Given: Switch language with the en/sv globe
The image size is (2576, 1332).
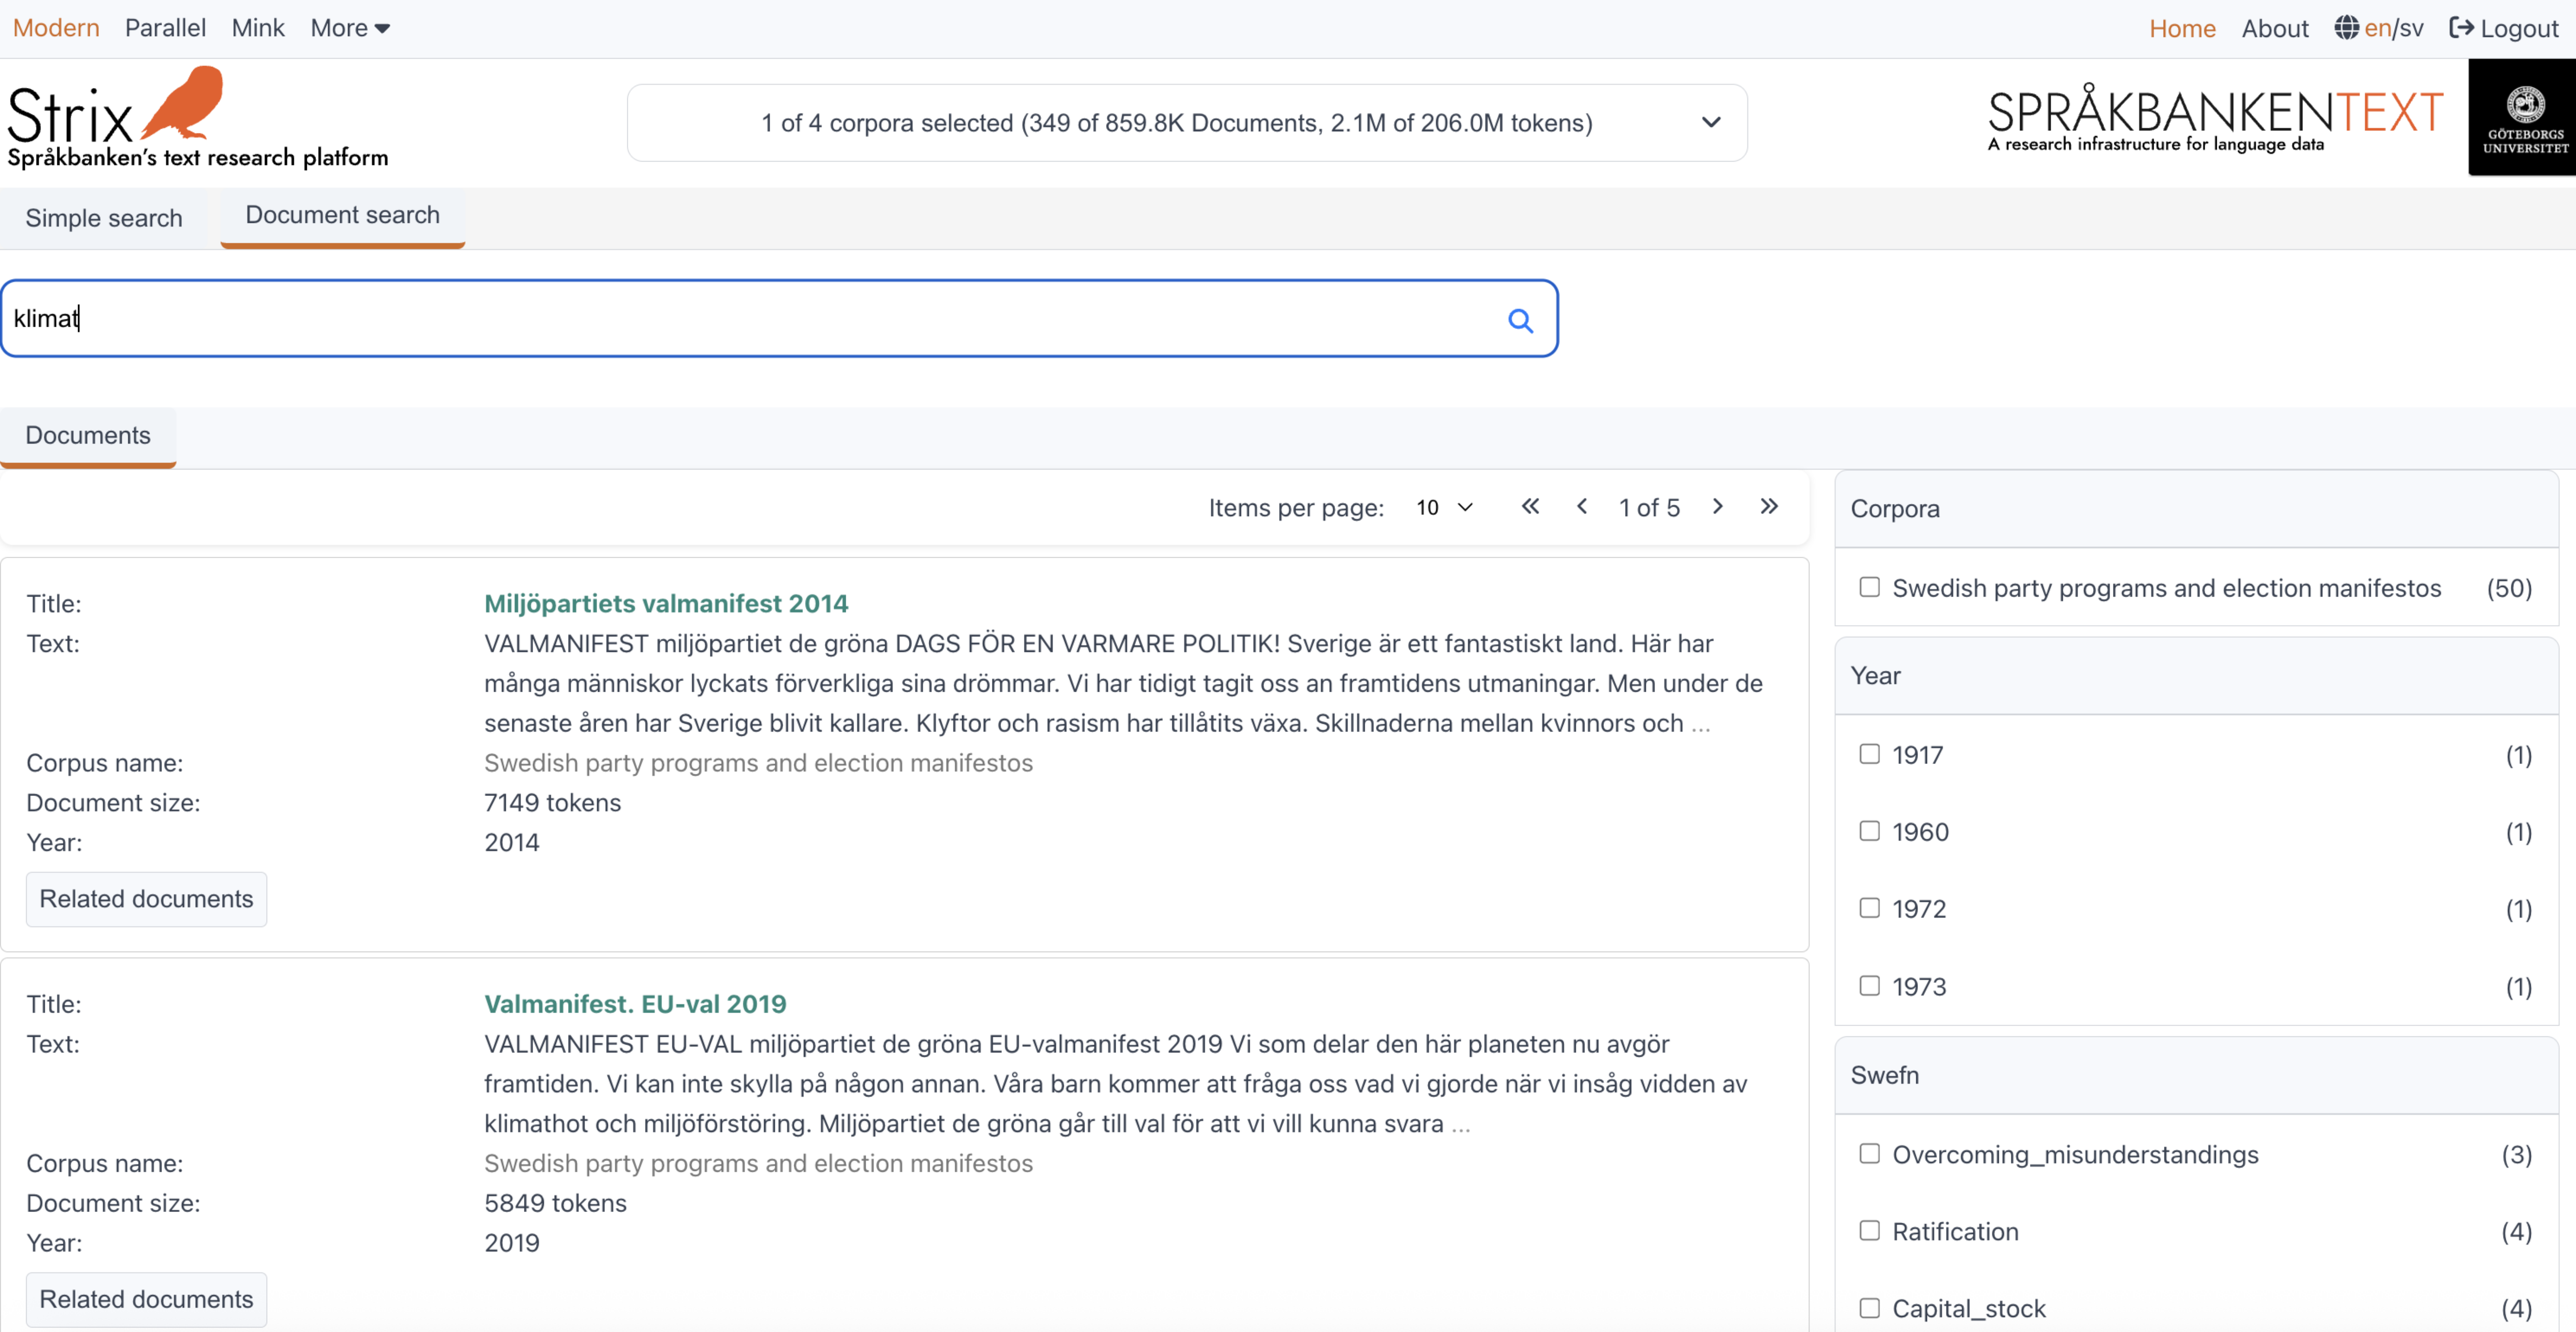Looking at the screenshot, I should (x=2379, y=28).
